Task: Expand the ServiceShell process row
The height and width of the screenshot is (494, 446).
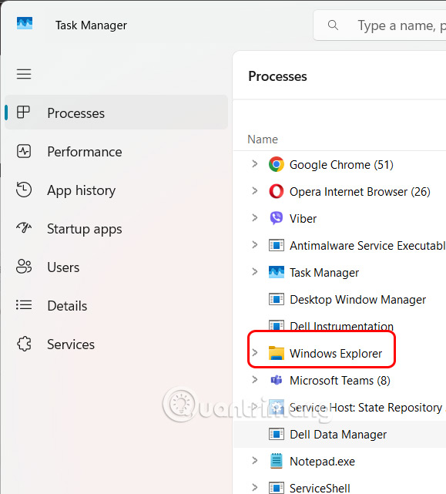Action: (255, 487)
